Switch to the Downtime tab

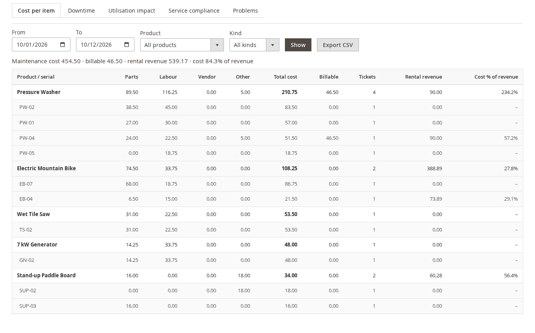click(82, 11)
